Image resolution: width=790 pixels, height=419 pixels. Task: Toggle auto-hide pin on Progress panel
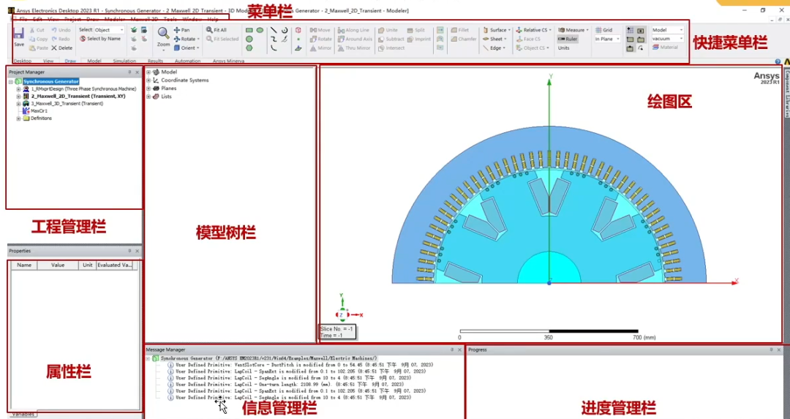tap(772, 350)
